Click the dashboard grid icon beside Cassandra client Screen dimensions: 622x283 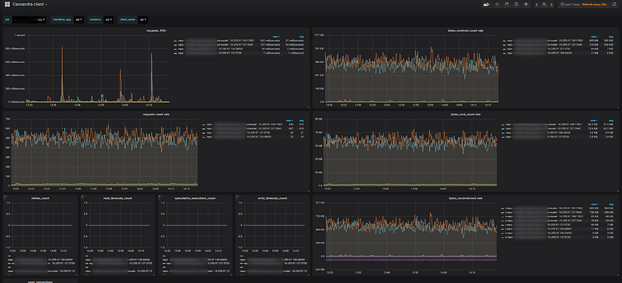(x=7, y=5)
